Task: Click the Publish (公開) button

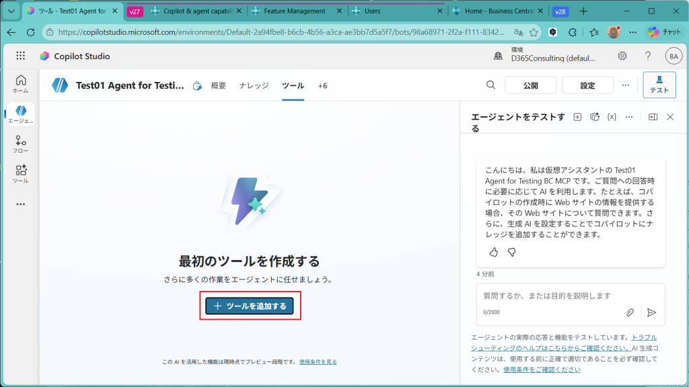Action: (530, 85)
